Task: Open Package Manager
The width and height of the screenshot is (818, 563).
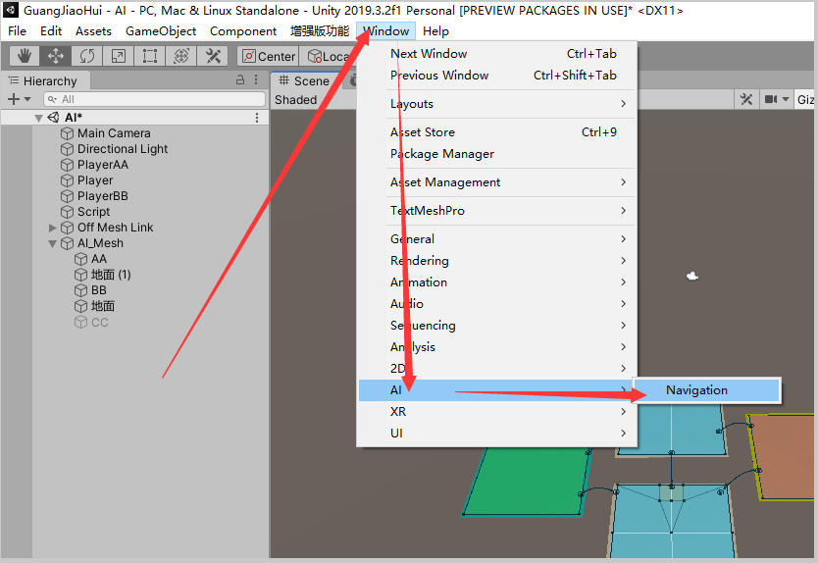Action: [x=496, y=154]
